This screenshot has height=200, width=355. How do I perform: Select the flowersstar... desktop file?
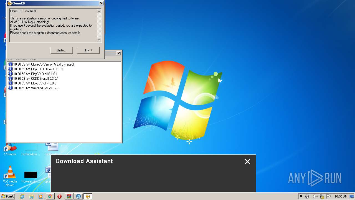pos(31,177)
